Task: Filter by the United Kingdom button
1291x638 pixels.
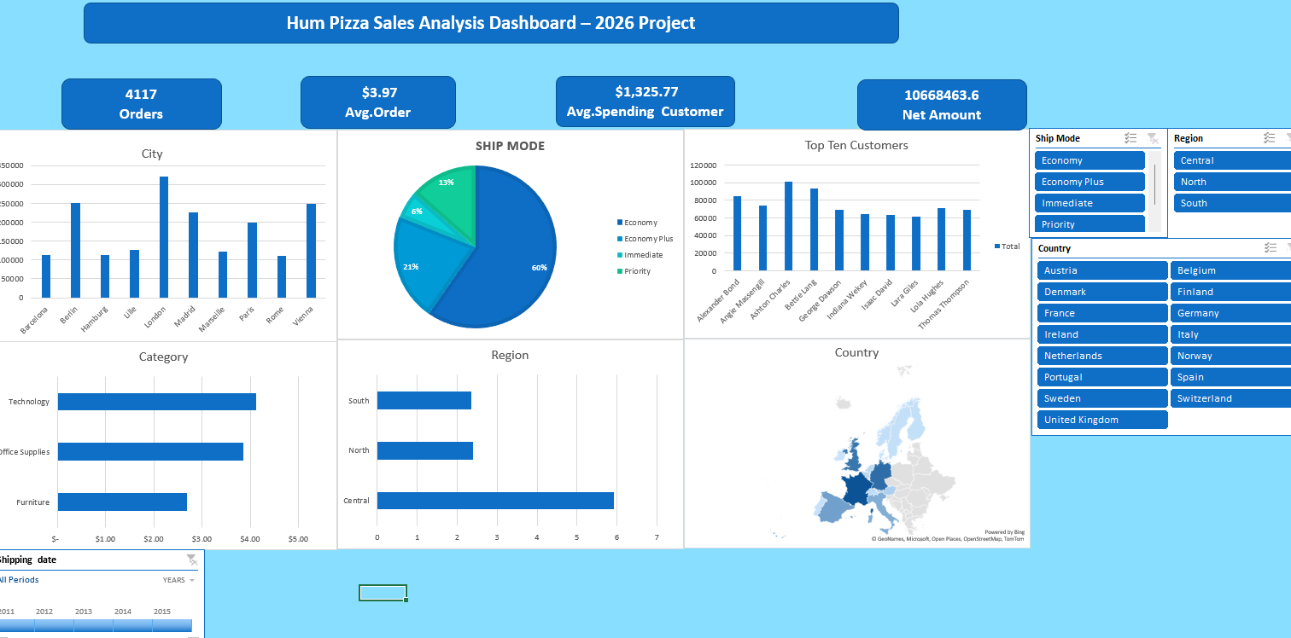Action: click(x=1102, y=420)
